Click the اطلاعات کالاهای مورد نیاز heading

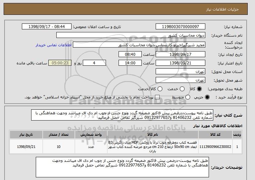pos(218,126)
